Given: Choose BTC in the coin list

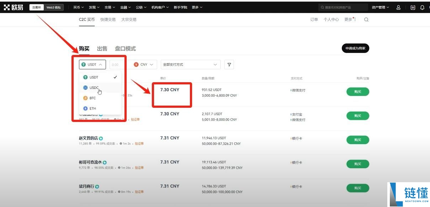Looking at the screenshot, I should click(100, 98).
